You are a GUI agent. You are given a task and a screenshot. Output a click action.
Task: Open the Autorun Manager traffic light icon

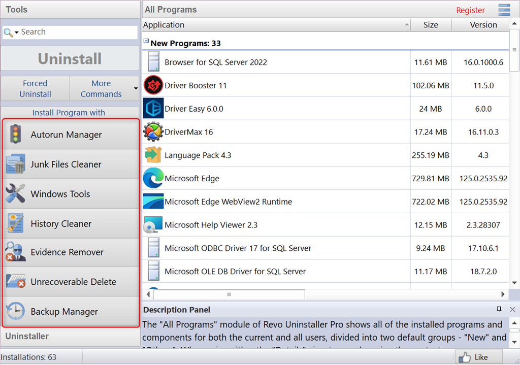click(15, 134)
